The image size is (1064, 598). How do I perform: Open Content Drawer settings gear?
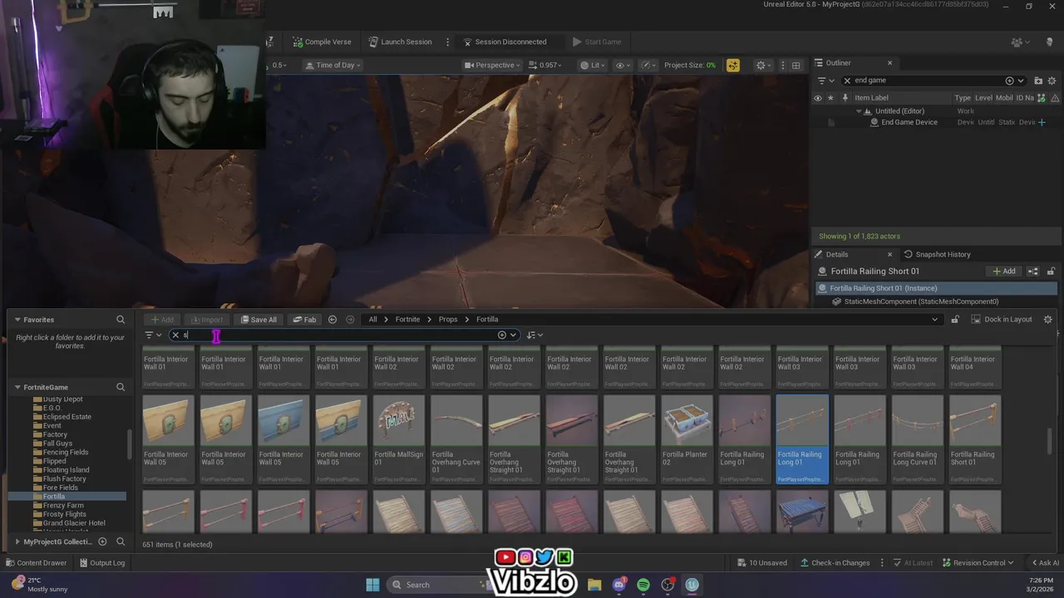(x=1047, y=320)
